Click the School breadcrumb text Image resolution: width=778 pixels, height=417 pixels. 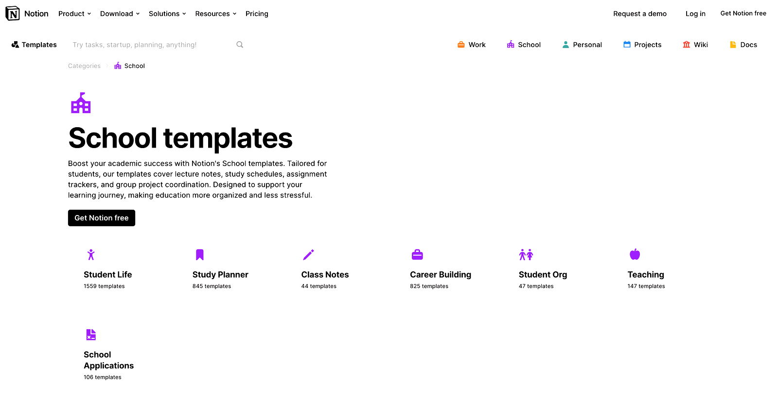point(135,66)
